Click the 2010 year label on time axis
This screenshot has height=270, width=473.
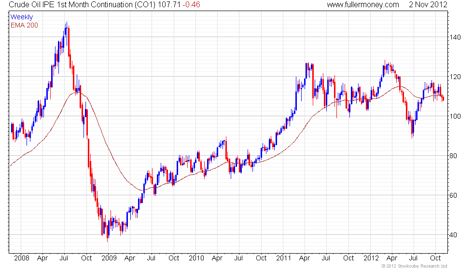196,258
